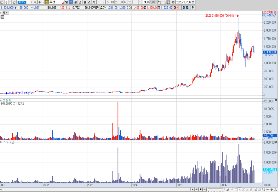Select tick 틱 chart period
278x192 pixels.
coord(94,2)
